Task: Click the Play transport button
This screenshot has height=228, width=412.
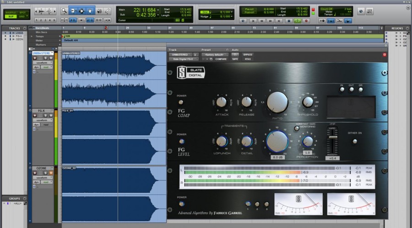Action: click(x=298, y=21)
